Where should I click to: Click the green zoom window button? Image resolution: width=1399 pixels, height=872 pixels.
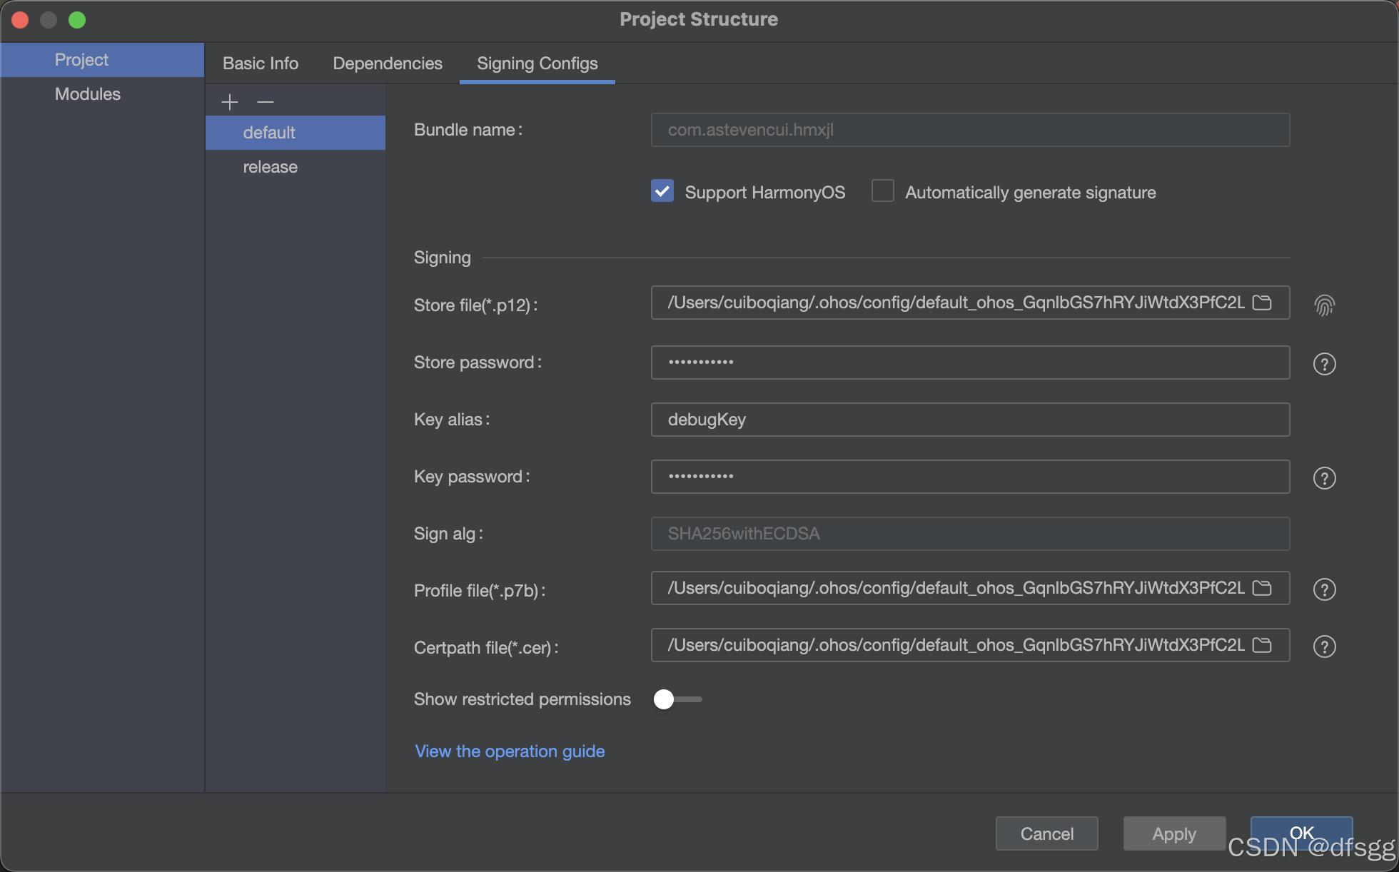(77, 20)
